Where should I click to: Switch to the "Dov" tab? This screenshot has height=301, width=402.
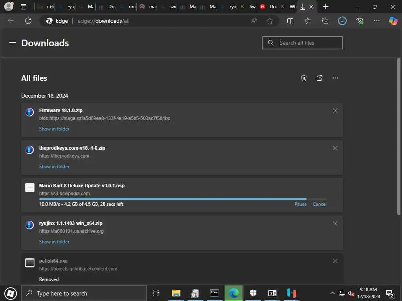[x=108, y=7]
